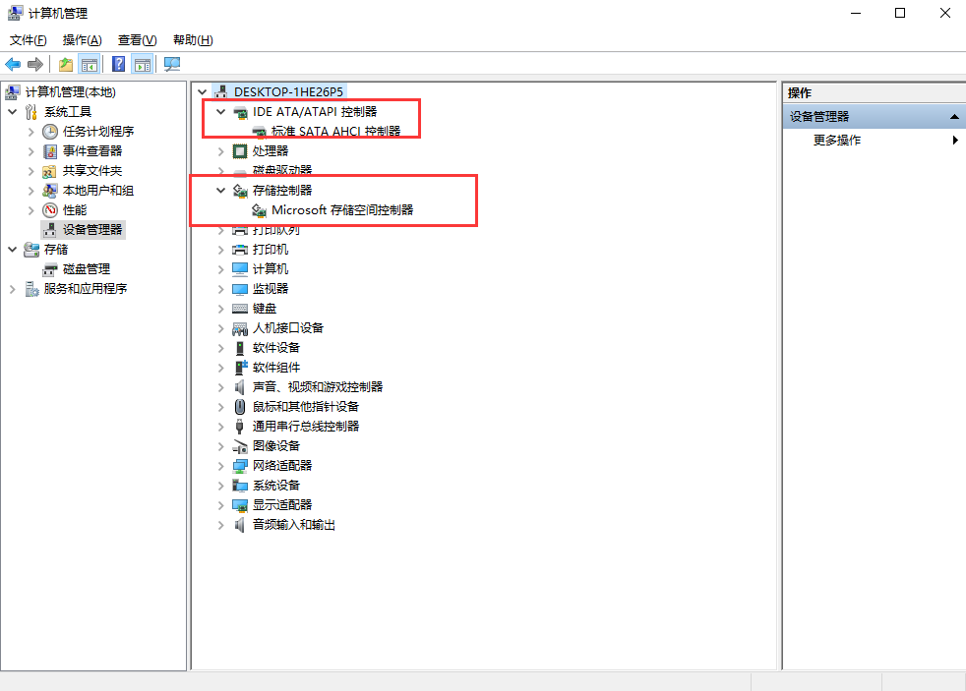966x691 pixels.
Task: Collapse the IDE ATA/ATAPI 控制器 category
Action: click(x=221, y=112)
